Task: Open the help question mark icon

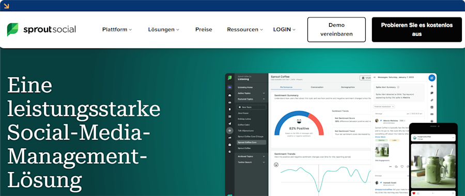Action: pos(432,121)
